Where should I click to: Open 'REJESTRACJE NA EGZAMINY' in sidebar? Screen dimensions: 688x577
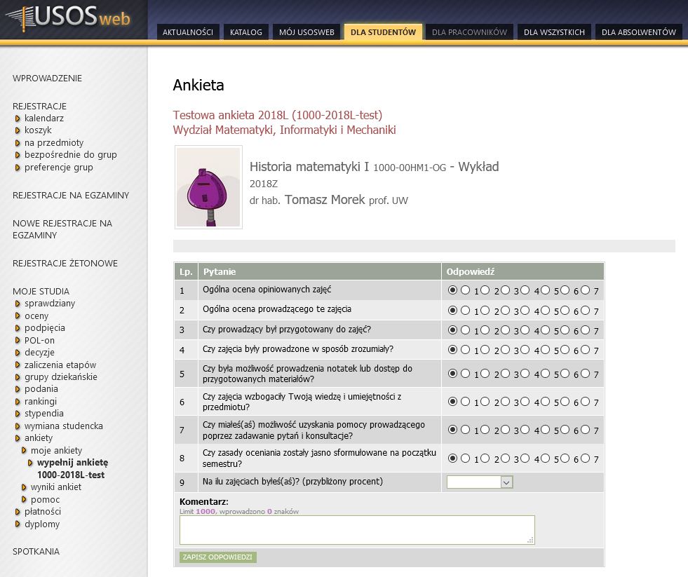[x=71, y=196]
